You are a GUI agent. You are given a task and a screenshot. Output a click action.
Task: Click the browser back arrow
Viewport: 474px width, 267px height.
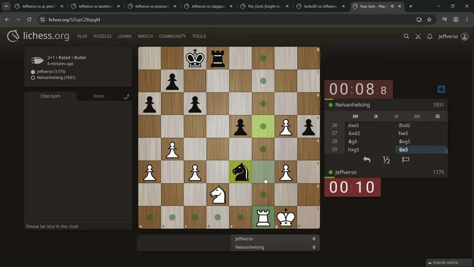[x=7, y=20]
